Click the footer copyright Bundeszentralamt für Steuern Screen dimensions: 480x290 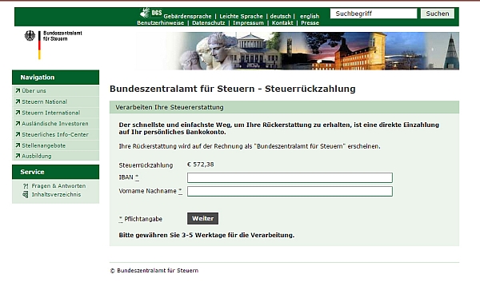pyautogui.click(x=154, y=271)
